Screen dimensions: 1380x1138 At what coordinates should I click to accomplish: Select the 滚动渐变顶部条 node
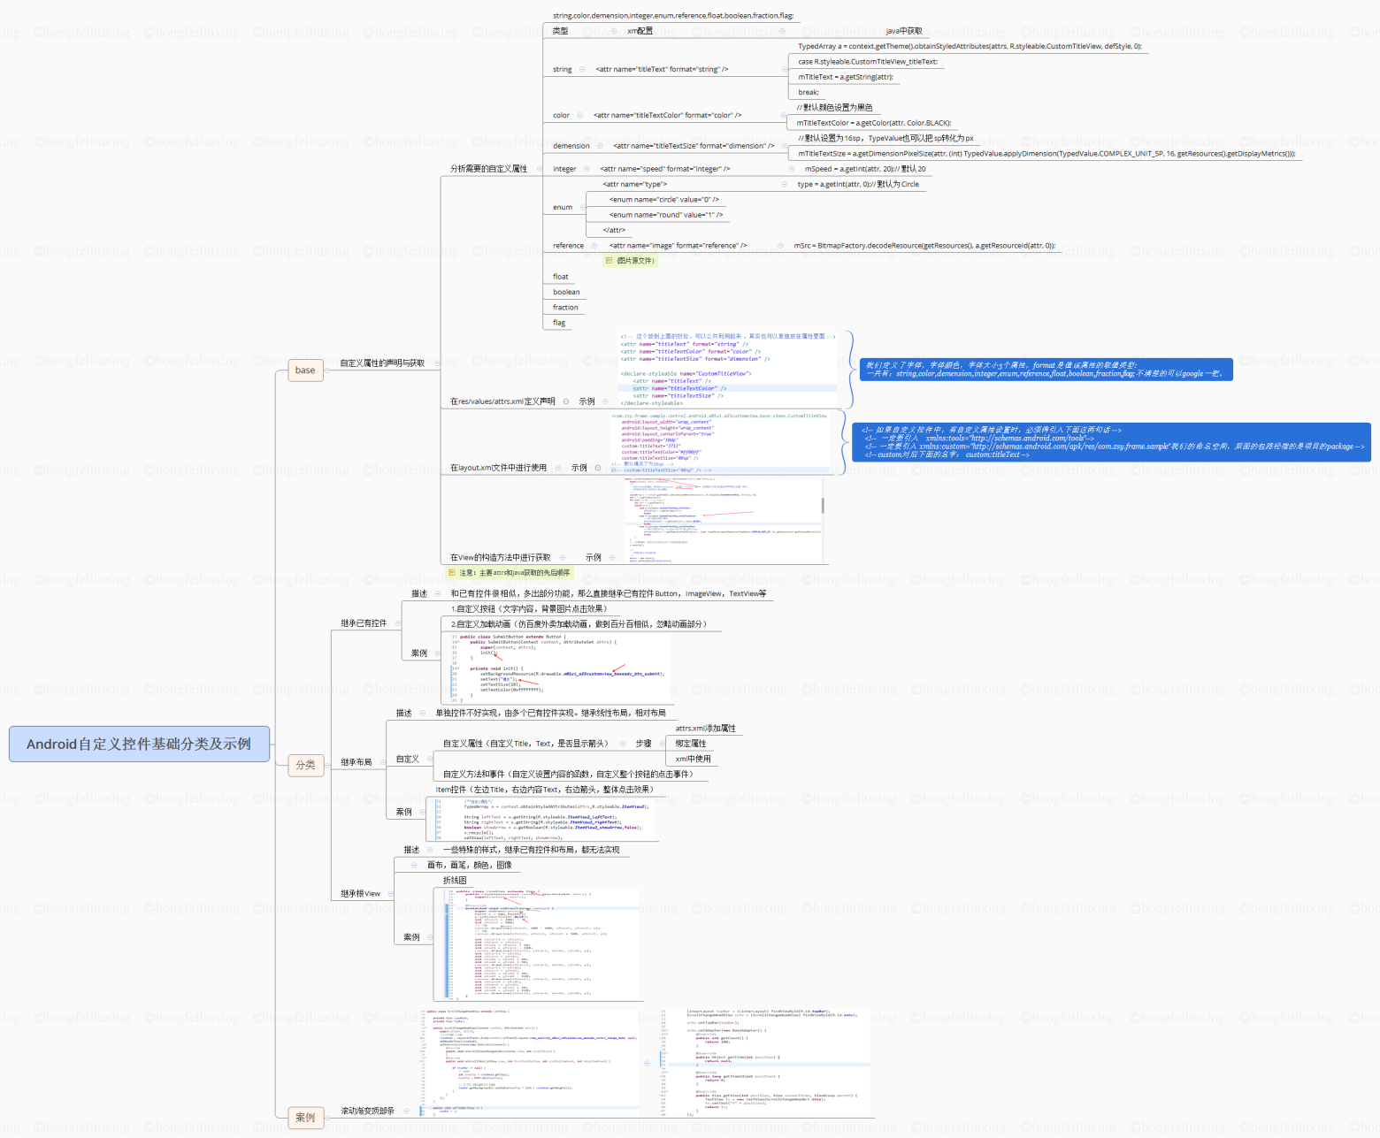click(368, 1111)
